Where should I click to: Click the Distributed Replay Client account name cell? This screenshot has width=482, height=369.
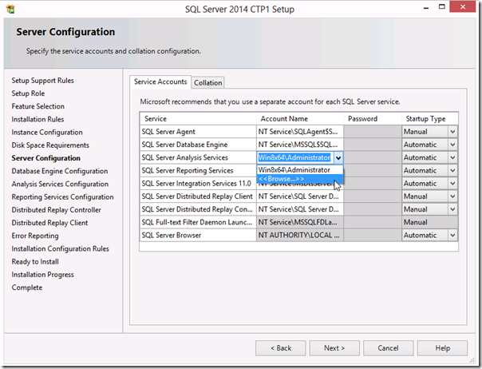300,196
